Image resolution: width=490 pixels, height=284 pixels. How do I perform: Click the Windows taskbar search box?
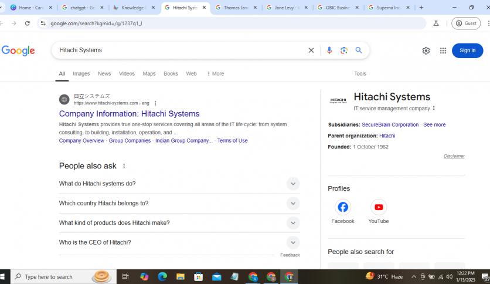pos(63,276)
